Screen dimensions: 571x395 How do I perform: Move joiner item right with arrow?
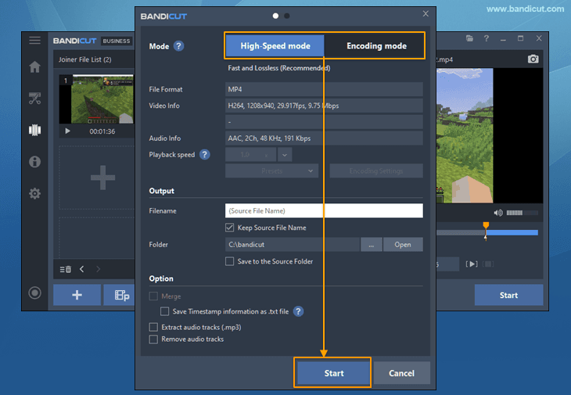click(x=98, y=269)
